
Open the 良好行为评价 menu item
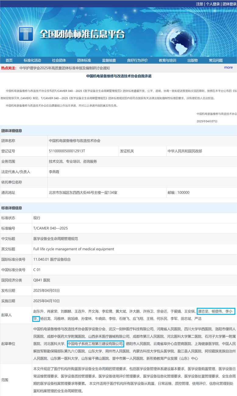[x=137, y=60]
